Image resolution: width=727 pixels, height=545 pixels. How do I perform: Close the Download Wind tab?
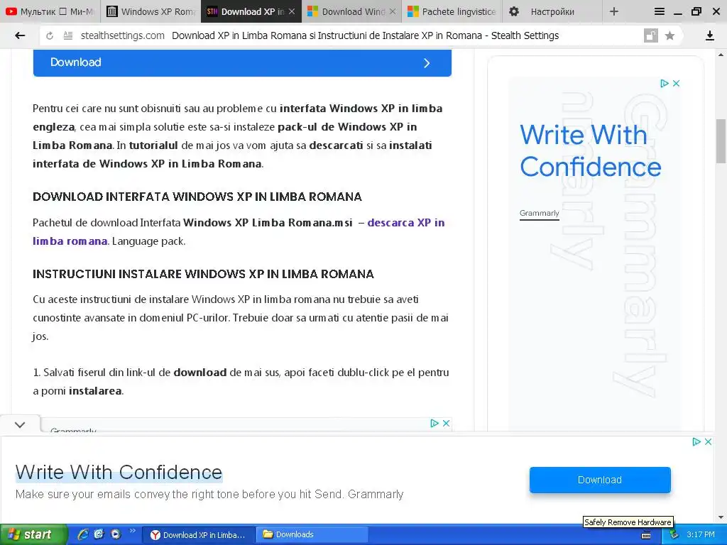[x=393, y=11]
